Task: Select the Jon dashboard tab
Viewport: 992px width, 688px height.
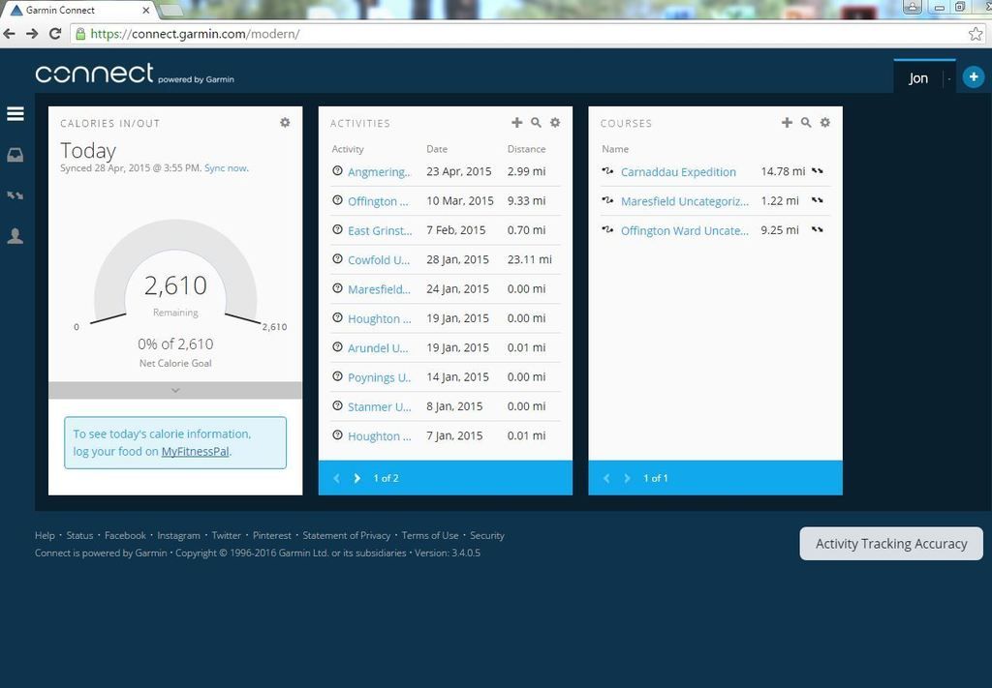Action: [x=918, y=78]
